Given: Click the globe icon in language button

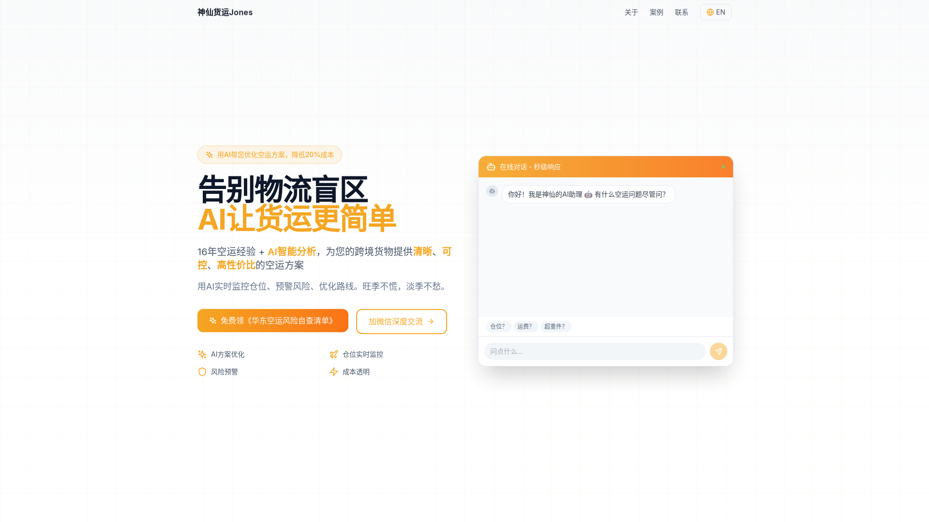Looking at the screenshot, I should coord(710,12).
